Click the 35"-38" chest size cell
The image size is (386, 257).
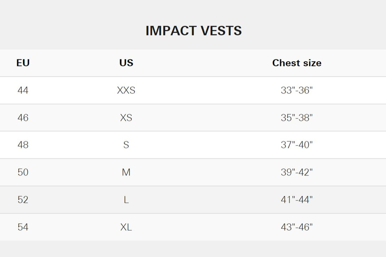(297, 118)
